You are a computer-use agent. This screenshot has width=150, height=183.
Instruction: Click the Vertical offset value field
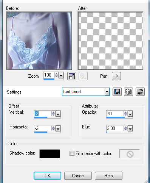click(43, 114)
